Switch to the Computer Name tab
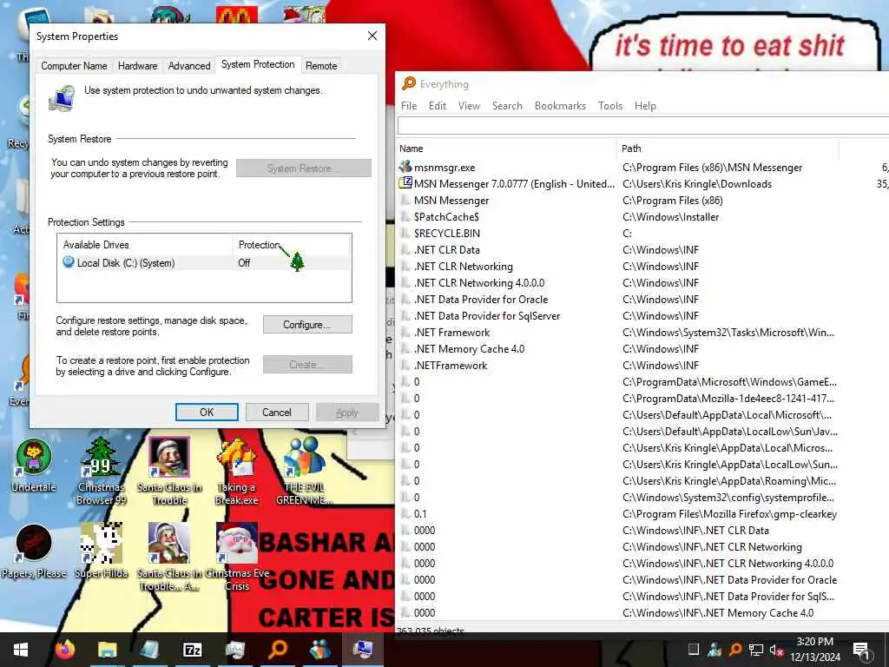889x667 pixels. [74, 66]
